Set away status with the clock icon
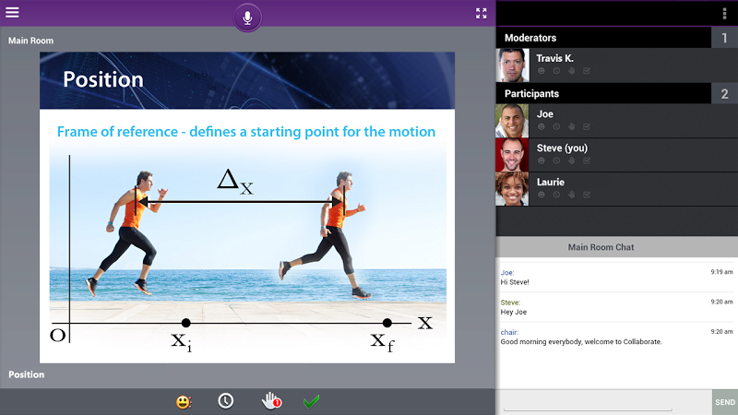738x415 pixels. [x=226, y=401]
